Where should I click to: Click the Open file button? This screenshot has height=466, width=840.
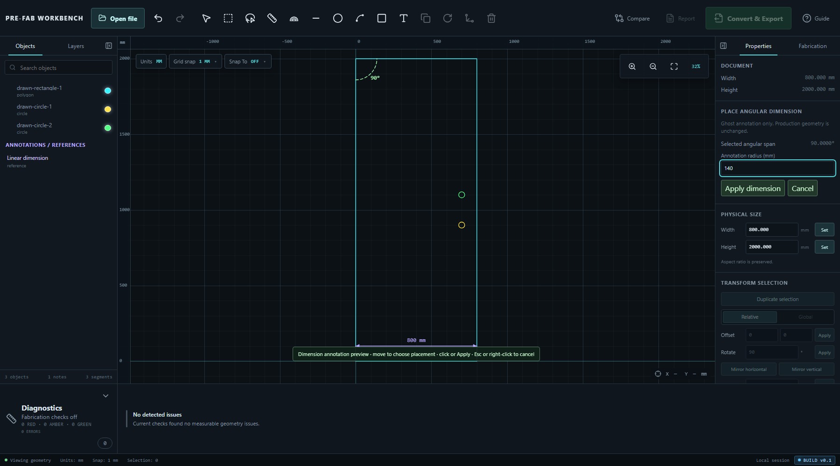tap(118, 18)
